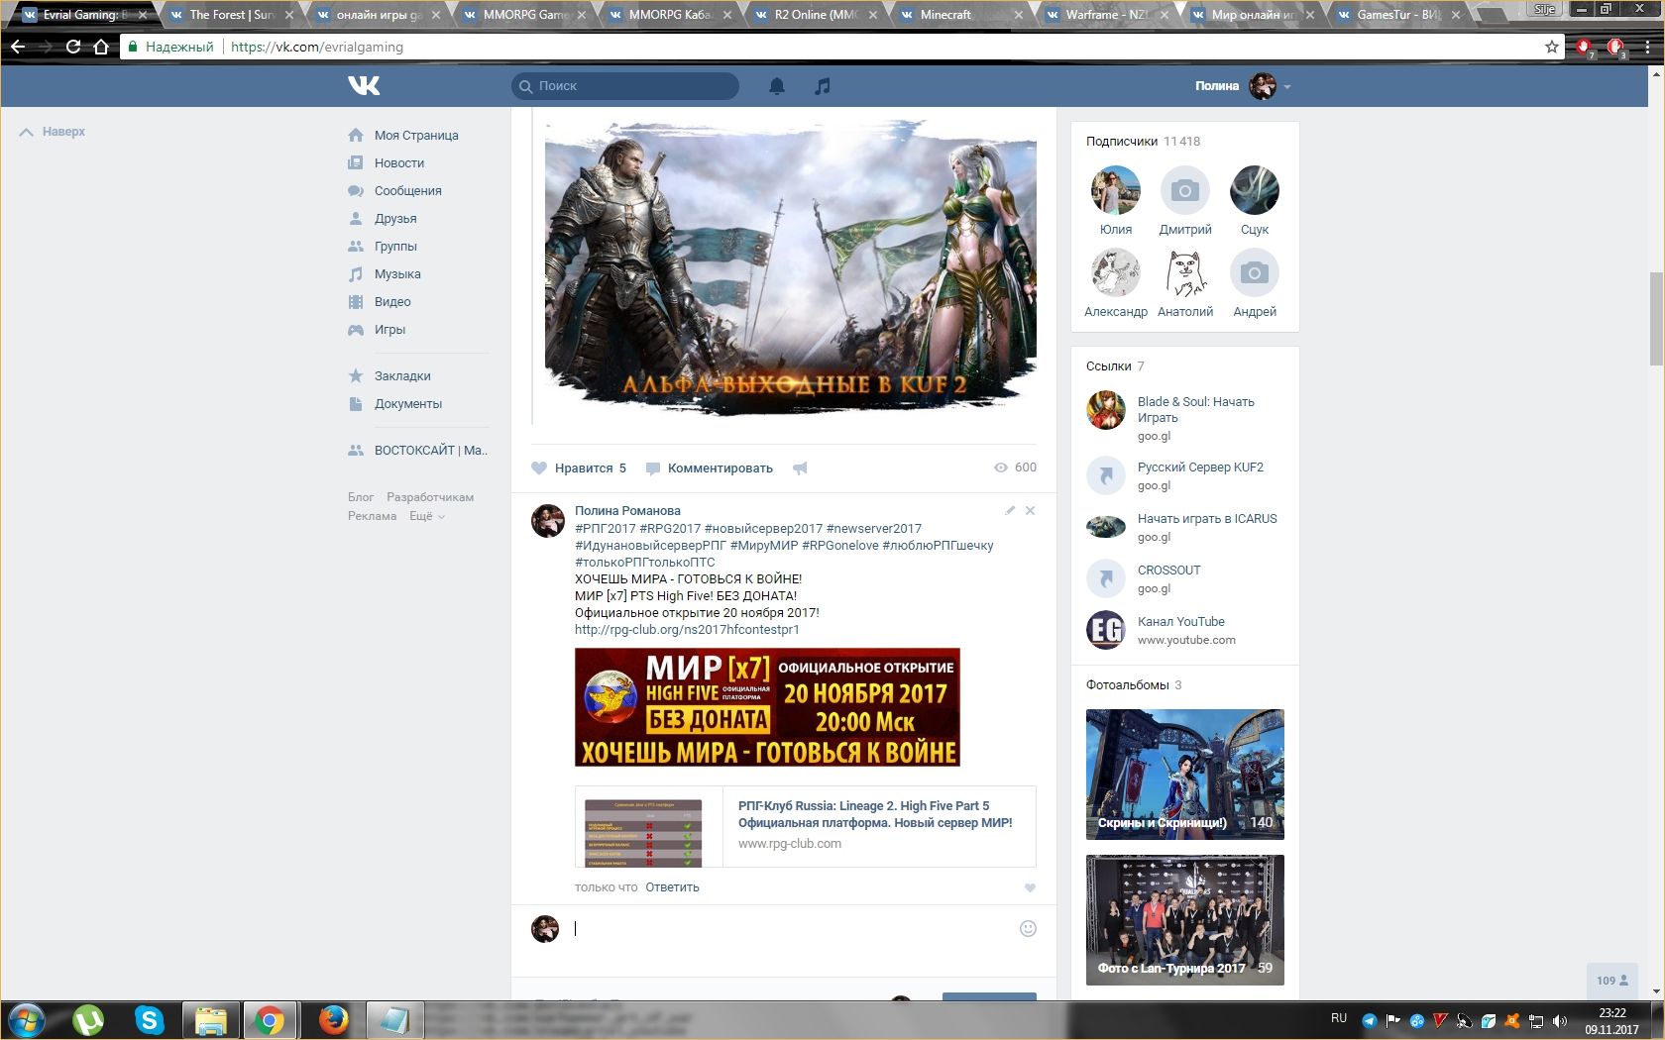
Task: Open Сообщения in left menu
Action: 407,191
